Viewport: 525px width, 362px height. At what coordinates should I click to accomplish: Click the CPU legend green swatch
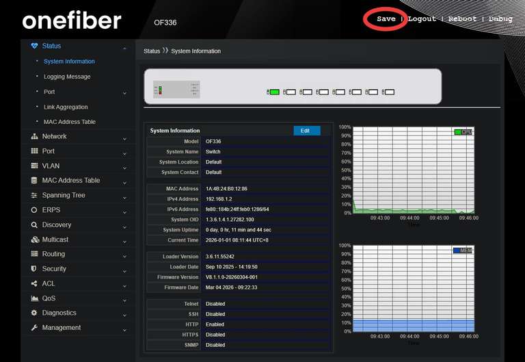(457, 132)
